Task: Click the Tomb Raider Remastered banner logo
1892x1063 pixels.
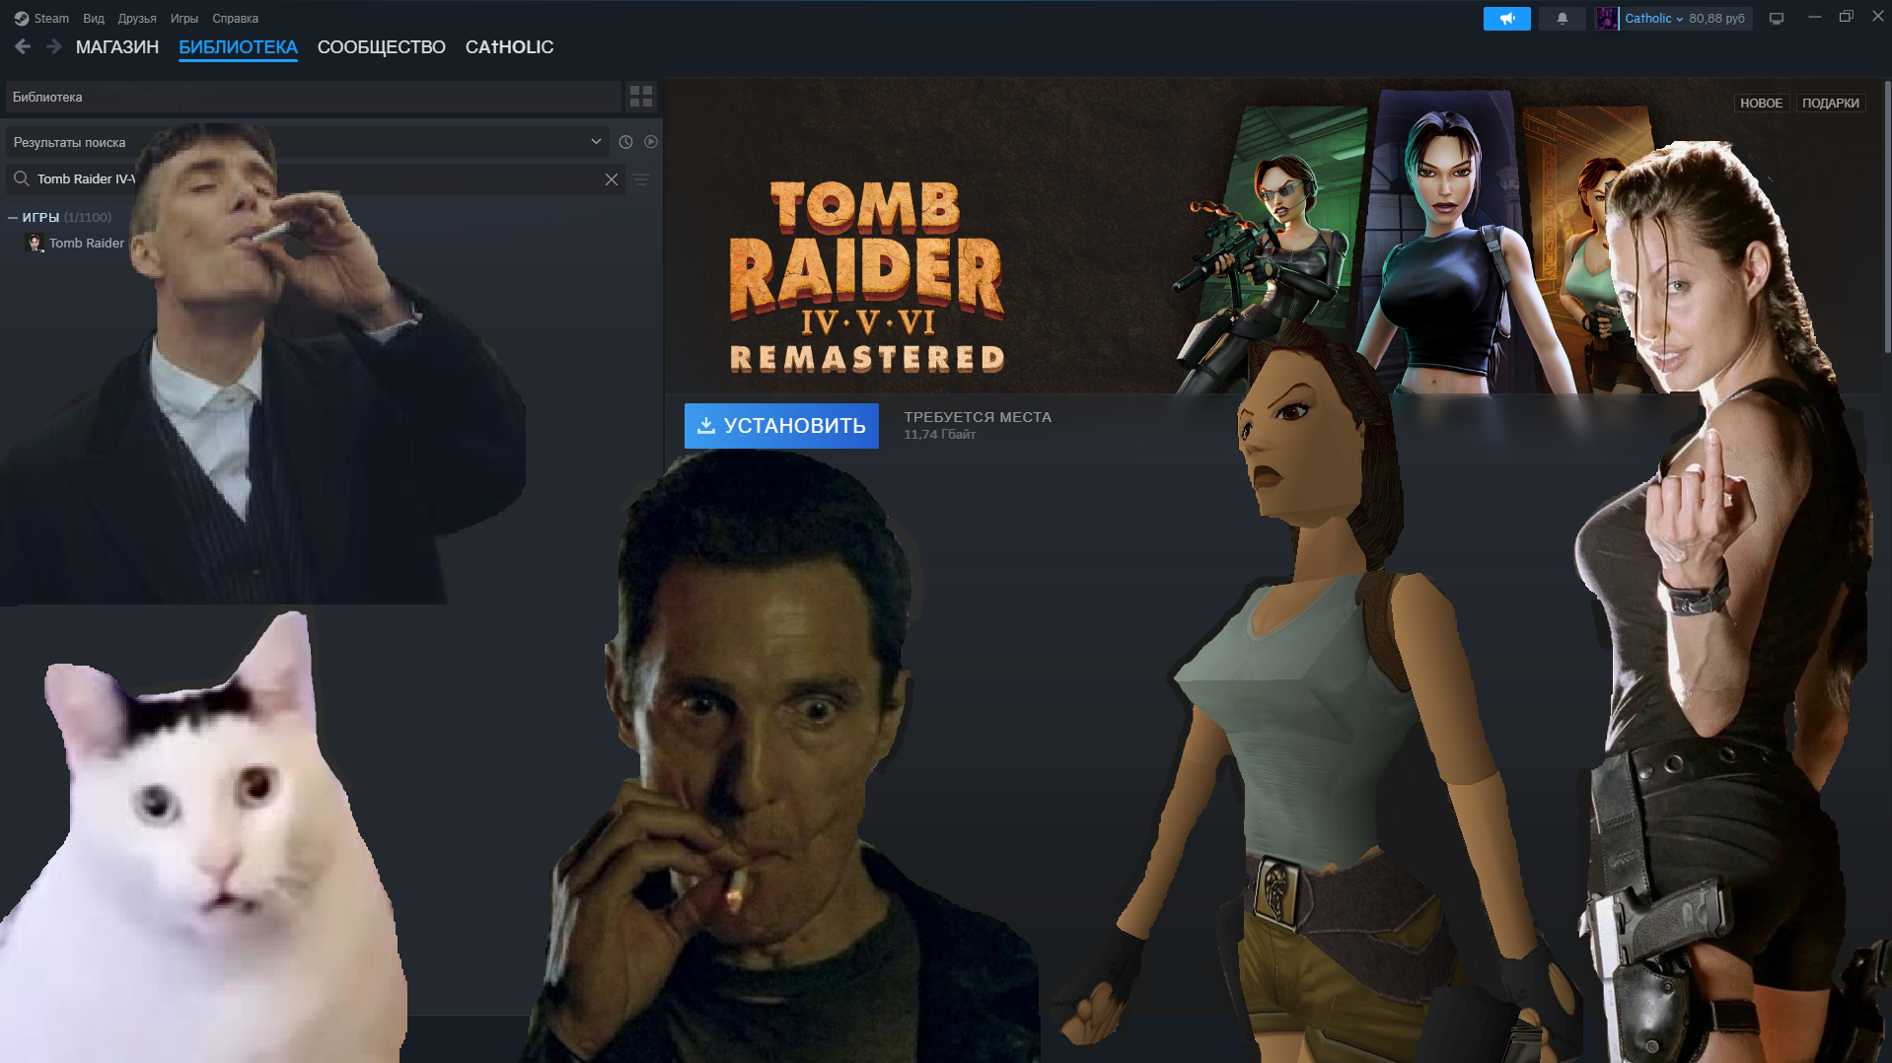Action: (x=867, y=276)
